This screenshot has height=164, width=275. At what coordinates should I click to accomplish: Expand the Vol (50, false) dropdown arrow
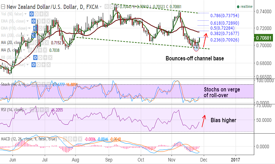point(25,14)
